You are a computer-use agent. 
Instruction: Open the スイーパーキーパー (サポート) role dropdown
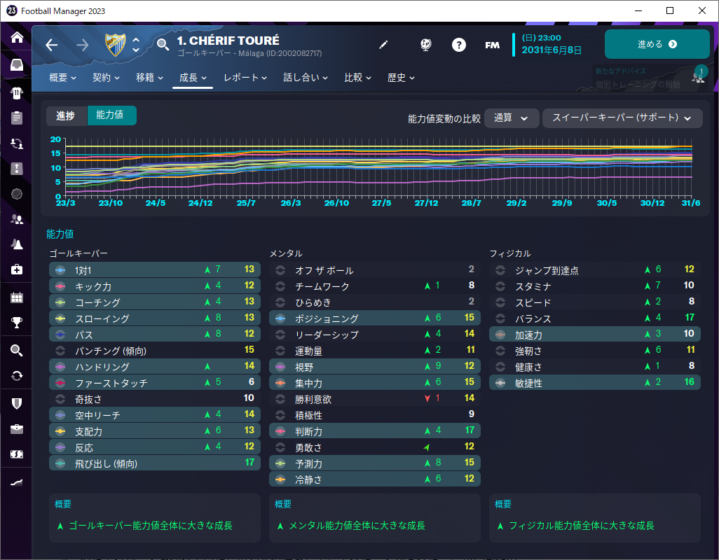622,118
